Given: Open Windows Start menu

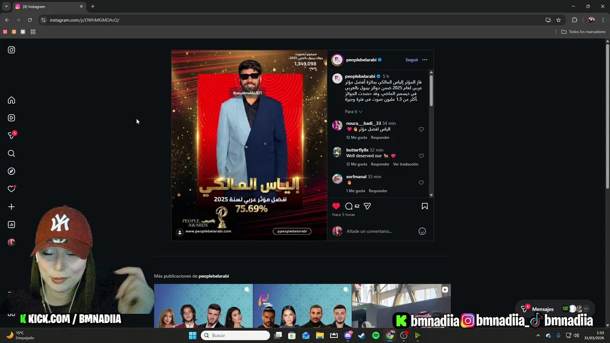Looking at the screenshot, I should coord(193,335).
